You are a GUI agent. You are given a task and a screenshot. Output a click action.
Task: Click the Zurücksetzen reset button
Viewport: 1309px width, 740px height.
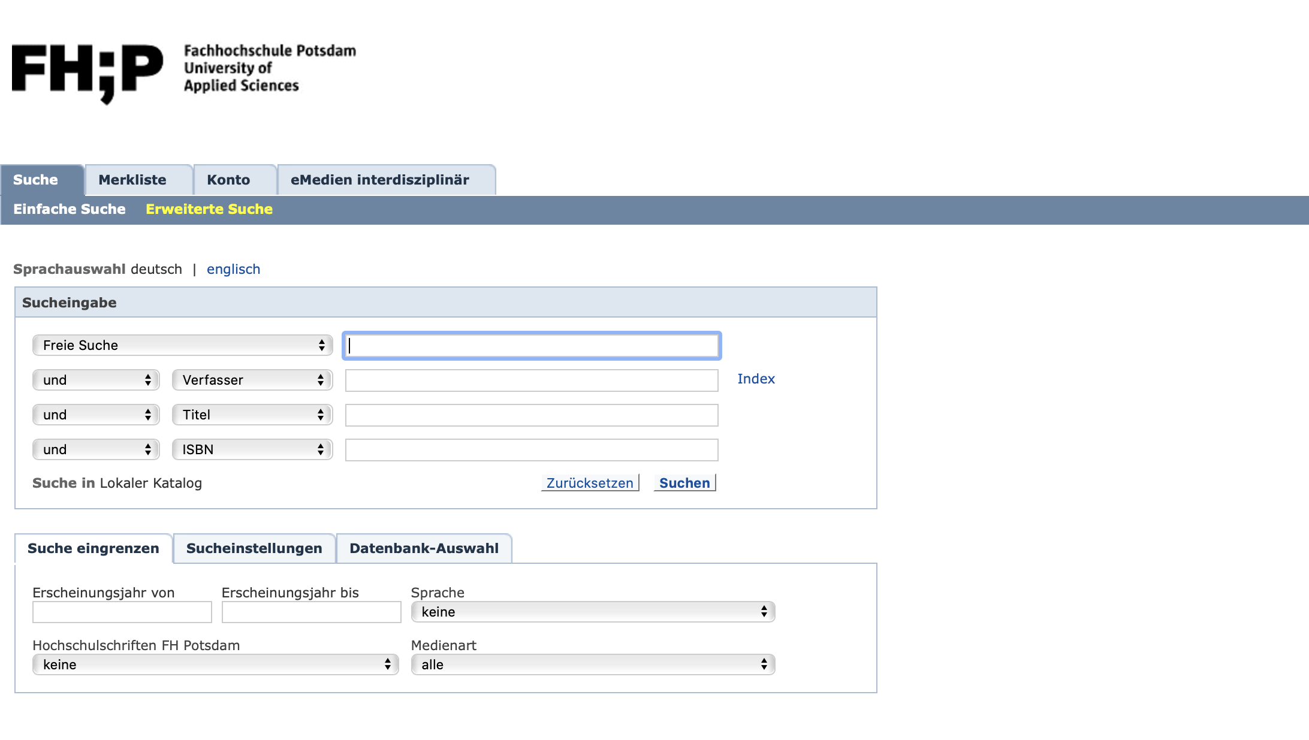point(590,483)
